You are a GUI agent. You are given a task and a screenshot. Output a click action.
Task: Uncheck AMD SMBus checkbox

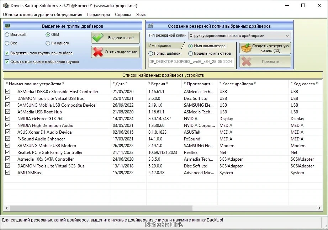(x=8, y=172)
